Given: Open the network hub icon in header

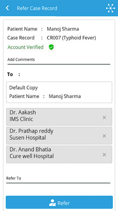Looking at the screenshot, I should [110, 8].
